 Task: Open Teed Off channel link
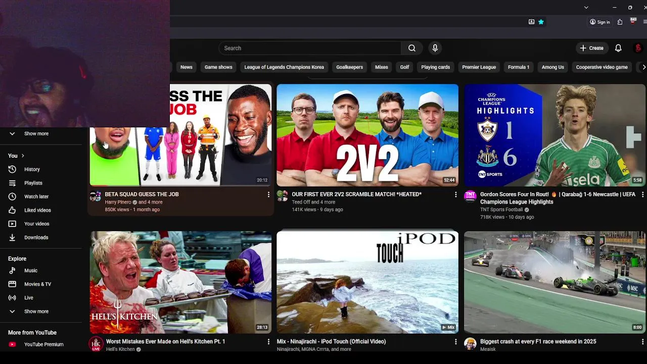pos(301,202)
